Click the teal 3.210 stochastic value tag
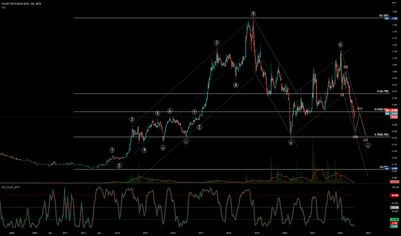 [395, 226]
